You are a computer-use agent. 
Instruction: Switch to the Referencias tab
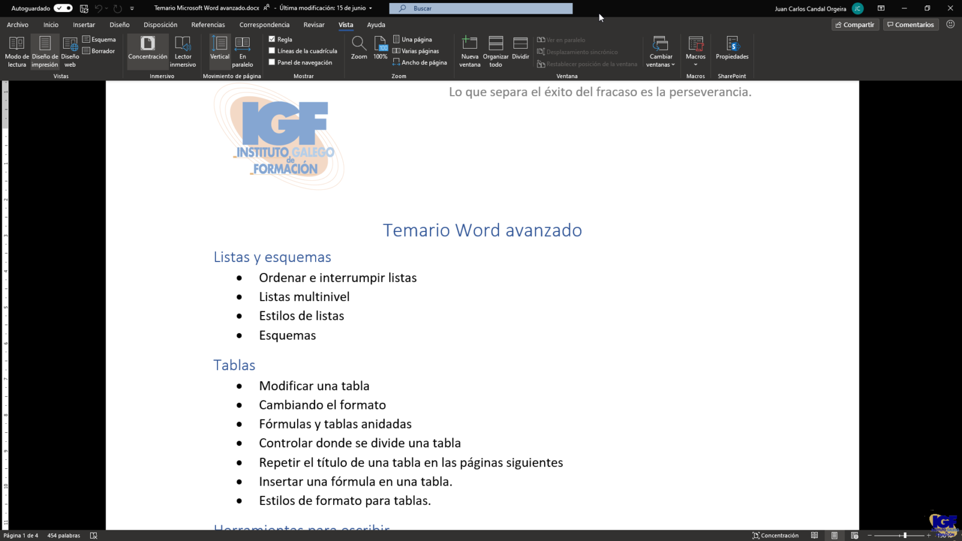pos(208,25)
